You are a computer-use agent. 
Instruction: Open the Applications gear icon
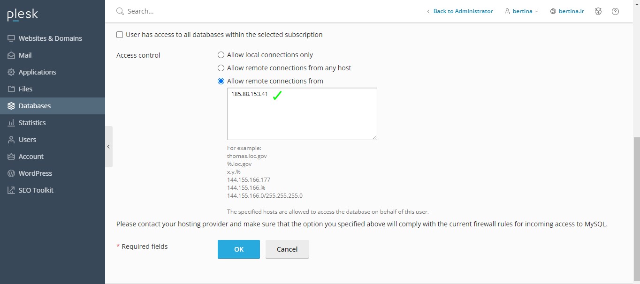coord(11,72)
